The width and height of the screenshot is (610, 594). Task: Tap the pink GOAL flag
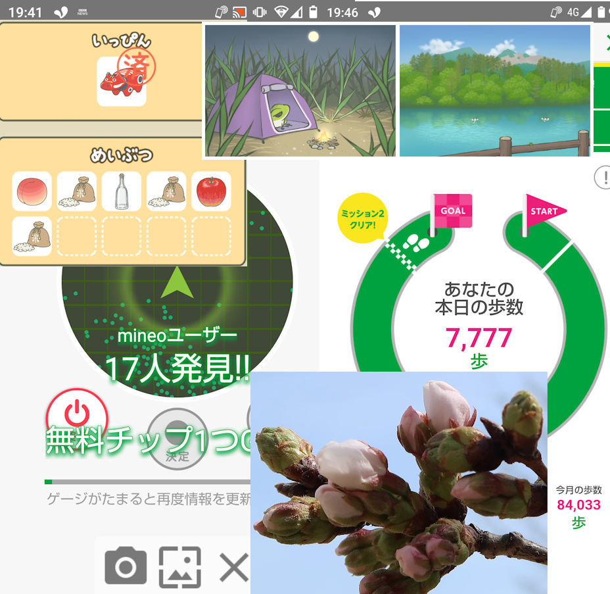[452, 211]
